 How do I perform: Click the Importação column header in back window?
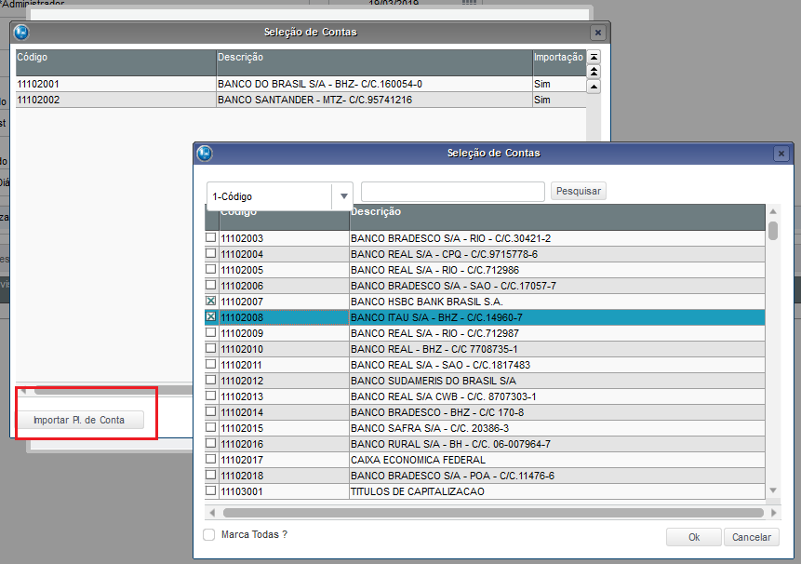pos(559,63)
